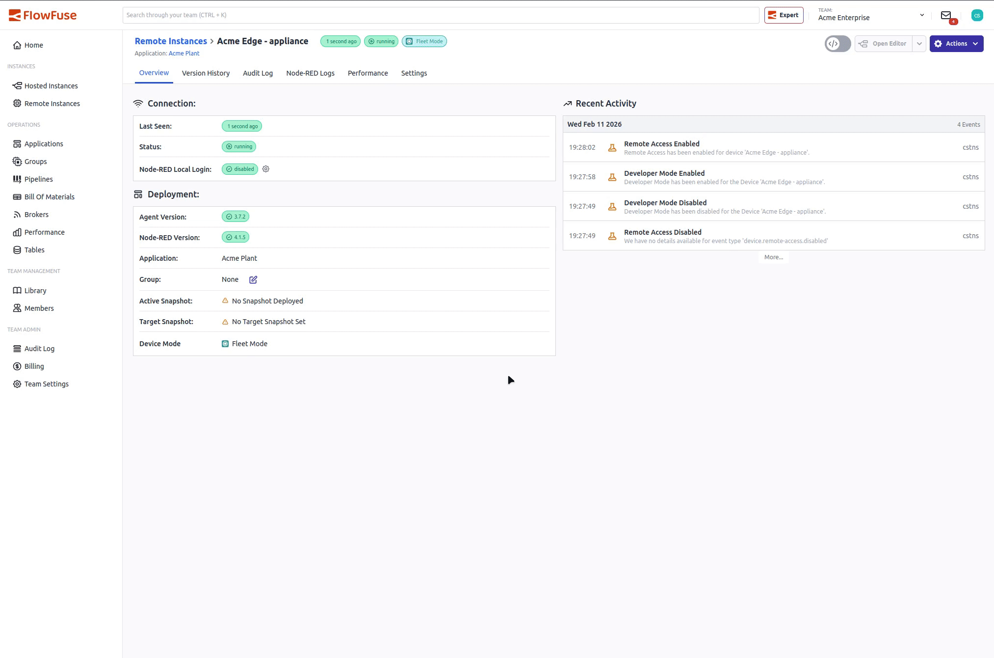Navigate to the Acme Plant application link
This screenshot has width=994, height=658.
[184, 53]
